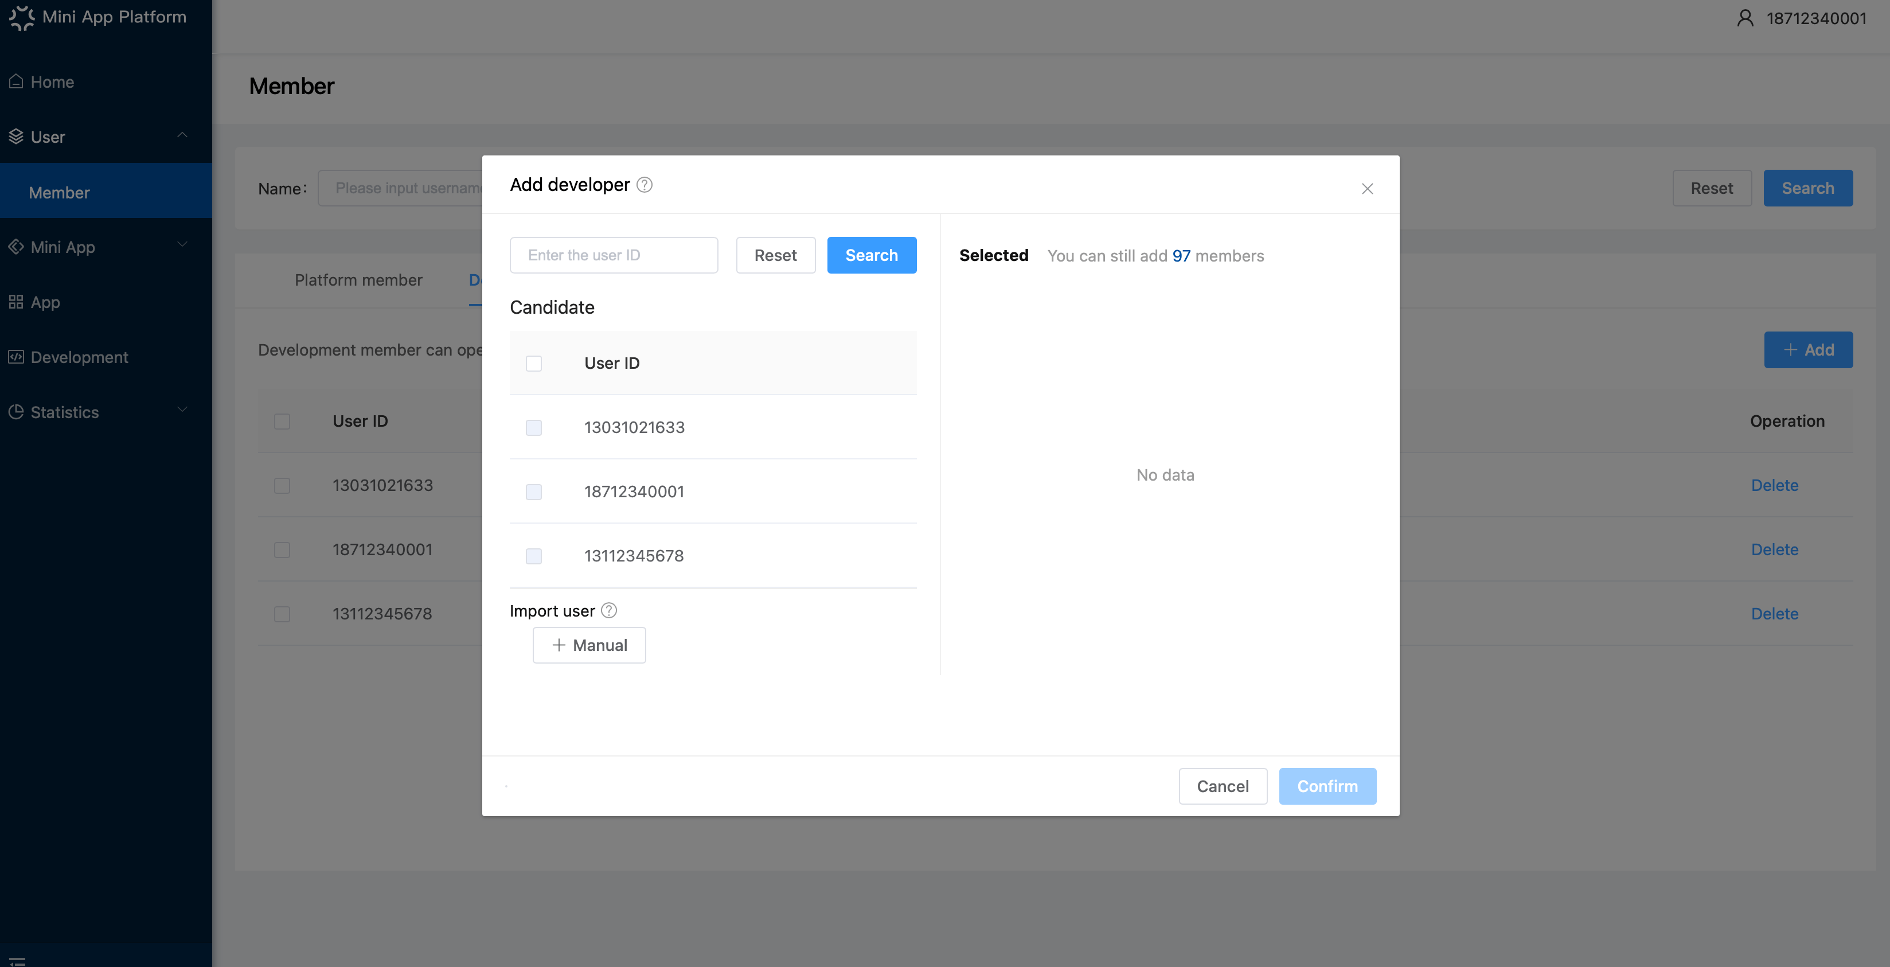Toggle the sidebar collapse icon at bottom
Image resolution: width=1890 pixels, height=967 pixels.
17,961
